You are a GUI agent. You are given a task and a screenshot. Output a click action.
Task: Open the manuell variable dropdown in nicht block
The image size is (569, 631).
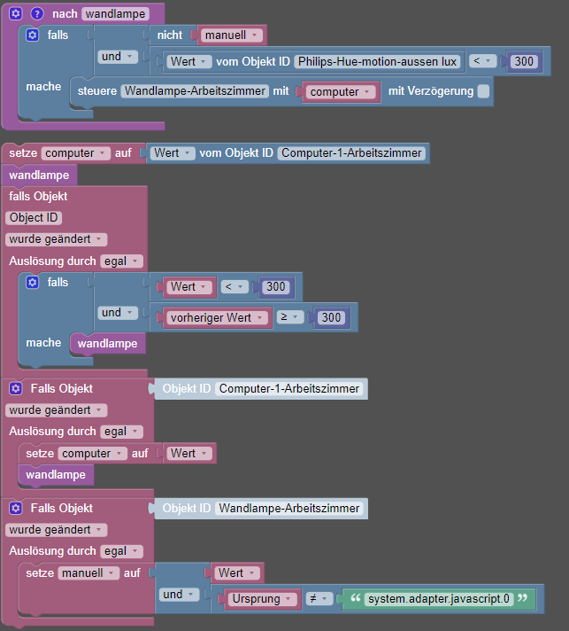click(232, 35)
